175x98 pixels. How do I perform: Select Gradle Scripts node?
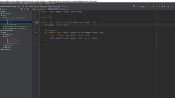pyautogui.click(x=7, y=49)
